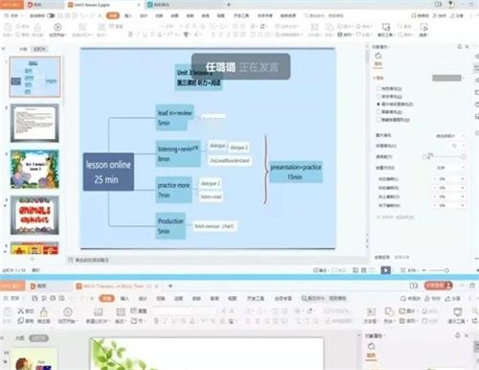Open the fill color dropdown arrow beside gray swatch
Image resolution: width=479 pixels, height=370 pixels.
pyautogui.click(x=464, y=78)
